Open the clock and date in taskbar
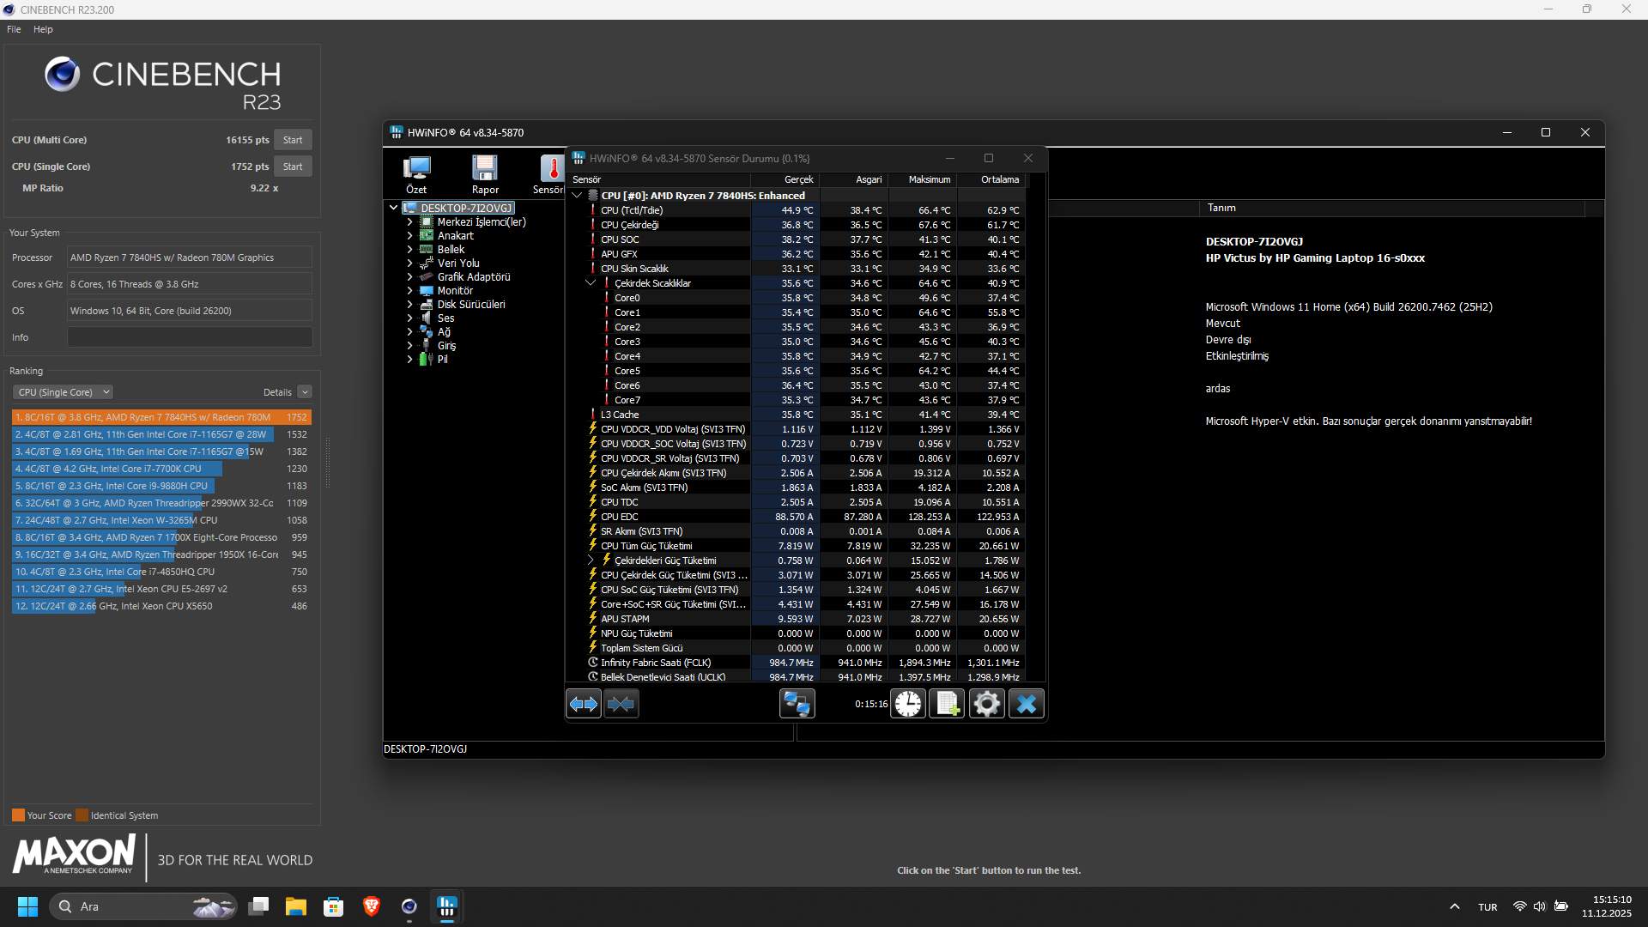The width and height of the screenshot is (1648, 927). 1607,906
